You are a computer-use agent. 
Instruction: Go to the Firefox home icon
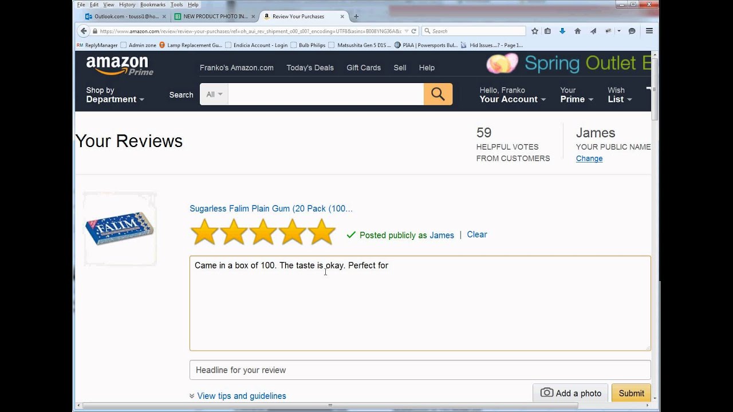tap(577, 31)
